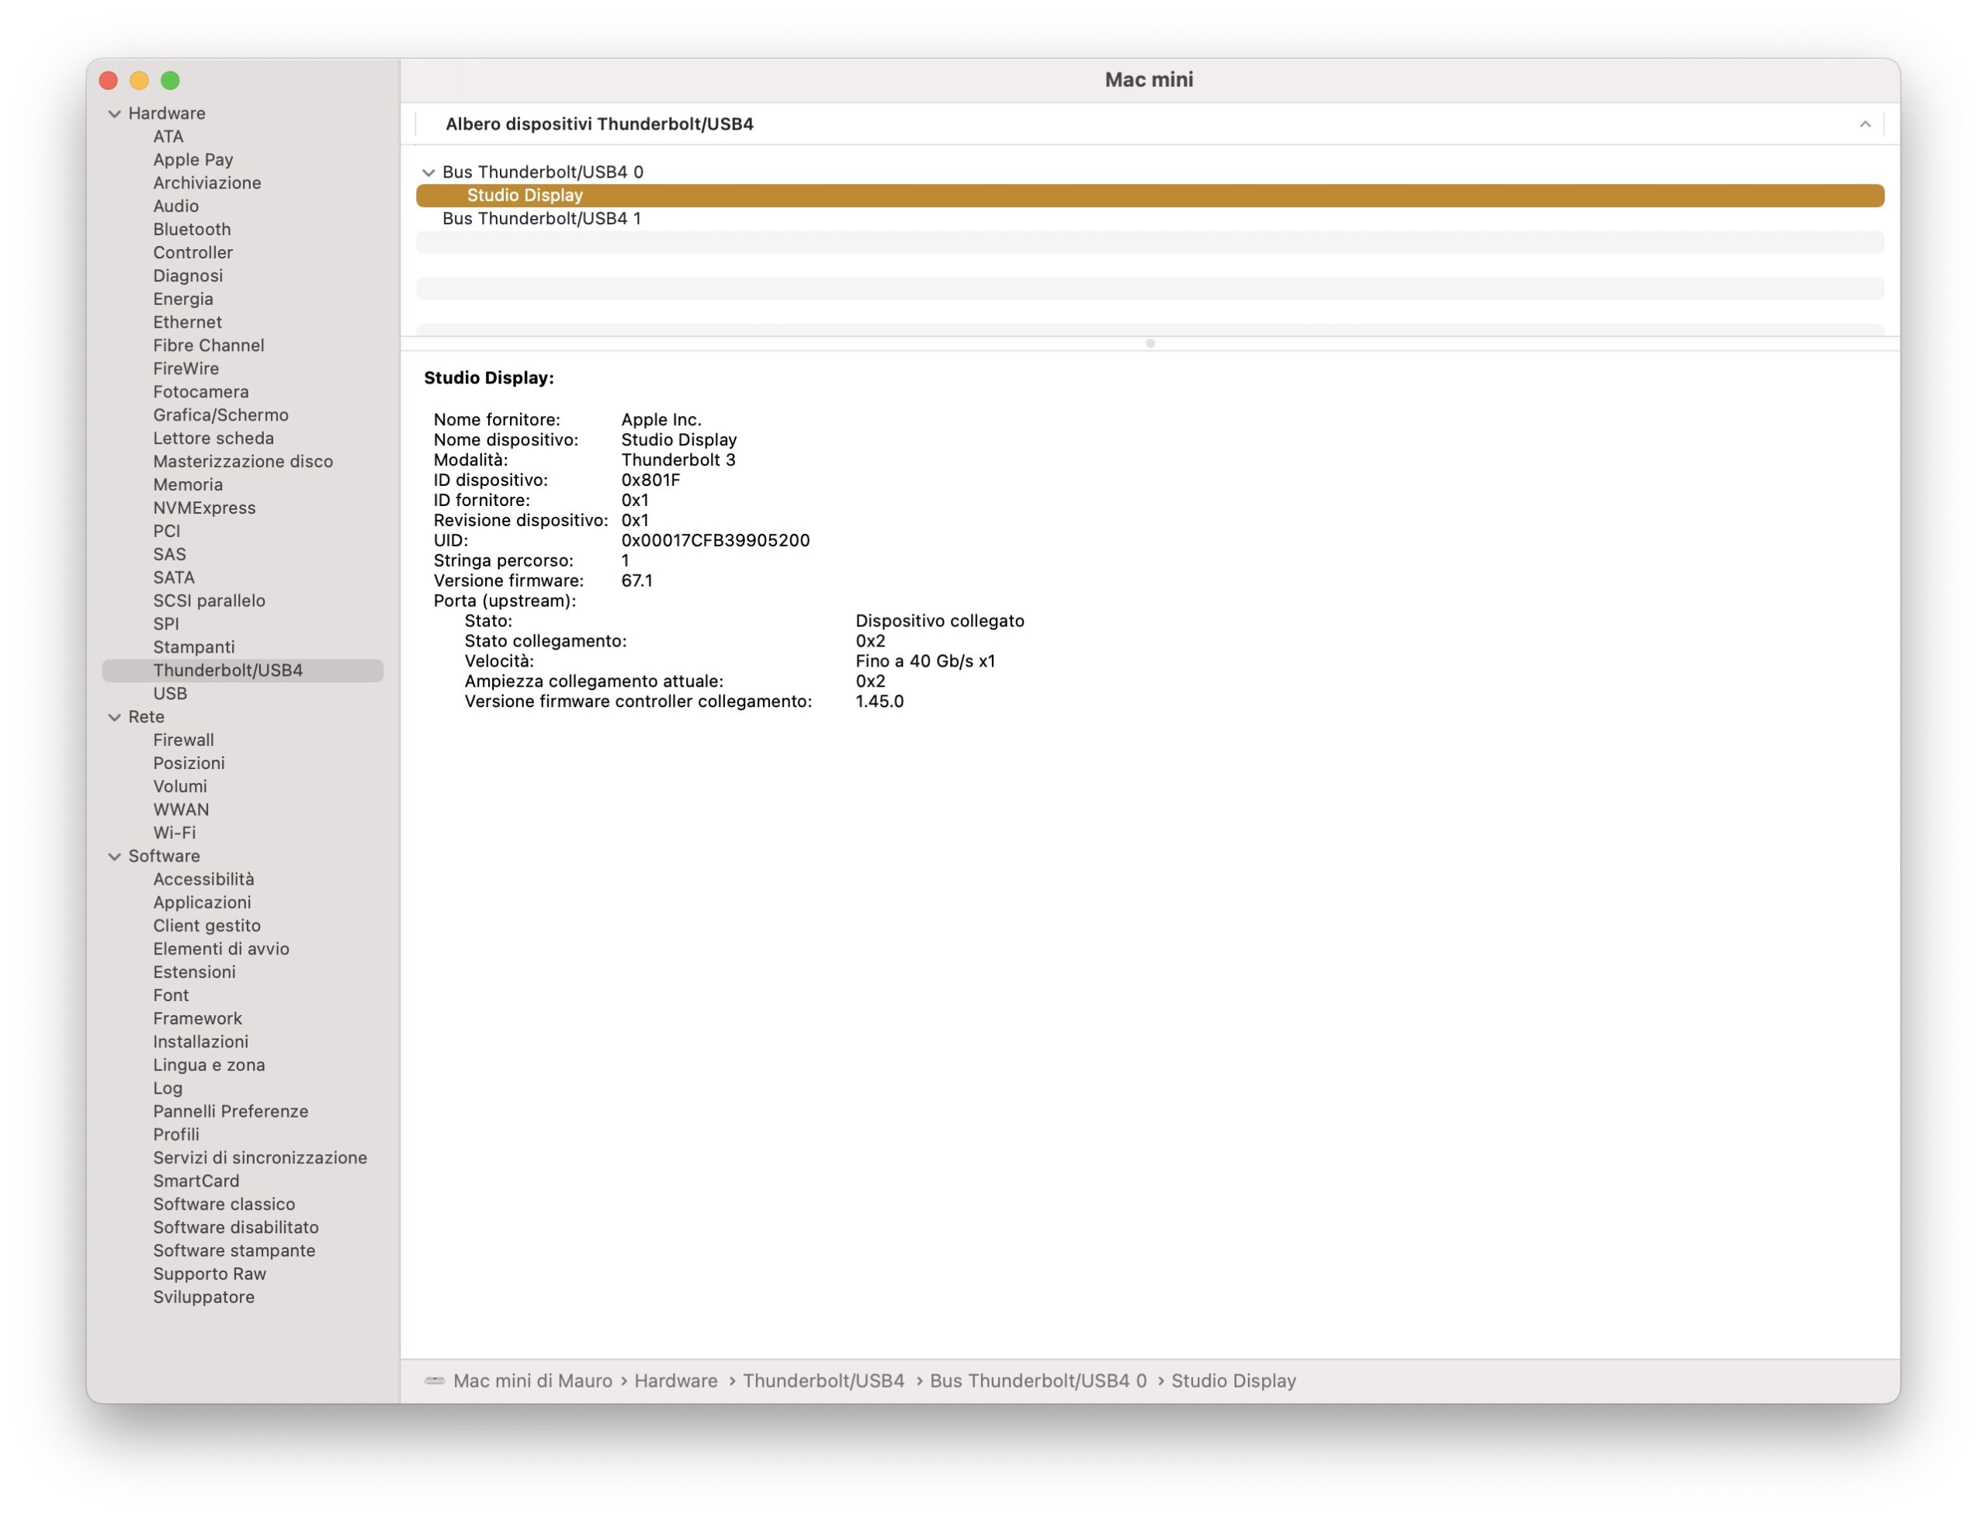Collapse the Software section chevron

coord(115,857)
